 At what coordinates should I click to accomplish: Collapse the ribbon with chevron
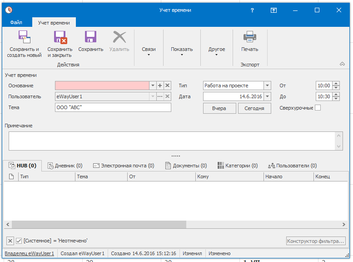[342, 64]
